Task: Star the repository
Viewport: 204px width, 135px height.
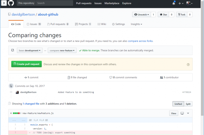Action: pos(163,15)
